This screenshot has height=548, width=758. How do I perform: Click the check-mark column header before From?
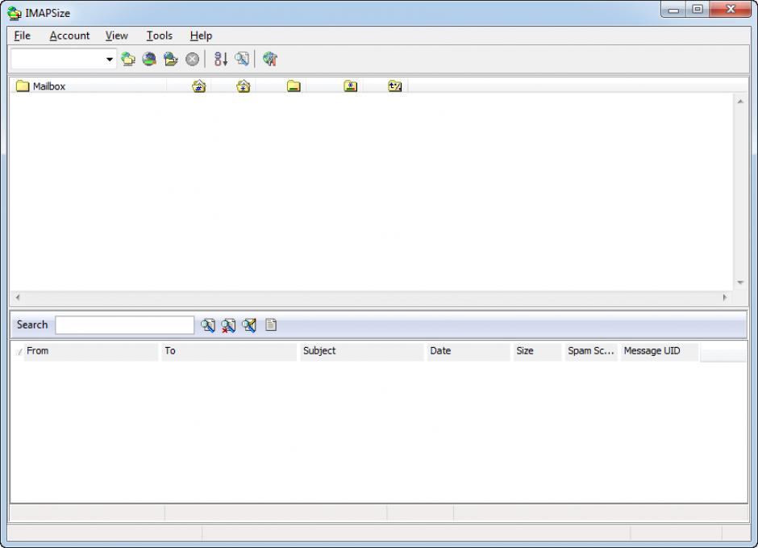pos(19,352)
